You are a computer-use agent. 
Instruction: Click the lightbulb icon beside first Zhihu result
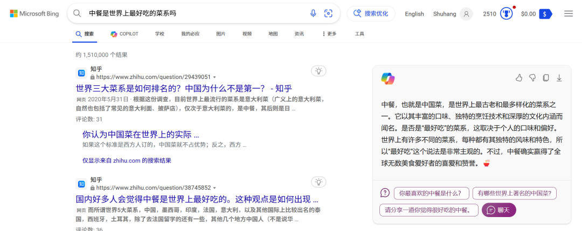318,71
